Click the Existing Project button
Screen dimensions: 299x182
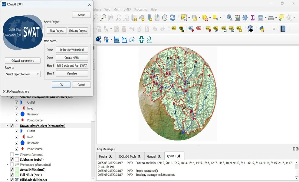pyautogui.click(x=78, y=30)
